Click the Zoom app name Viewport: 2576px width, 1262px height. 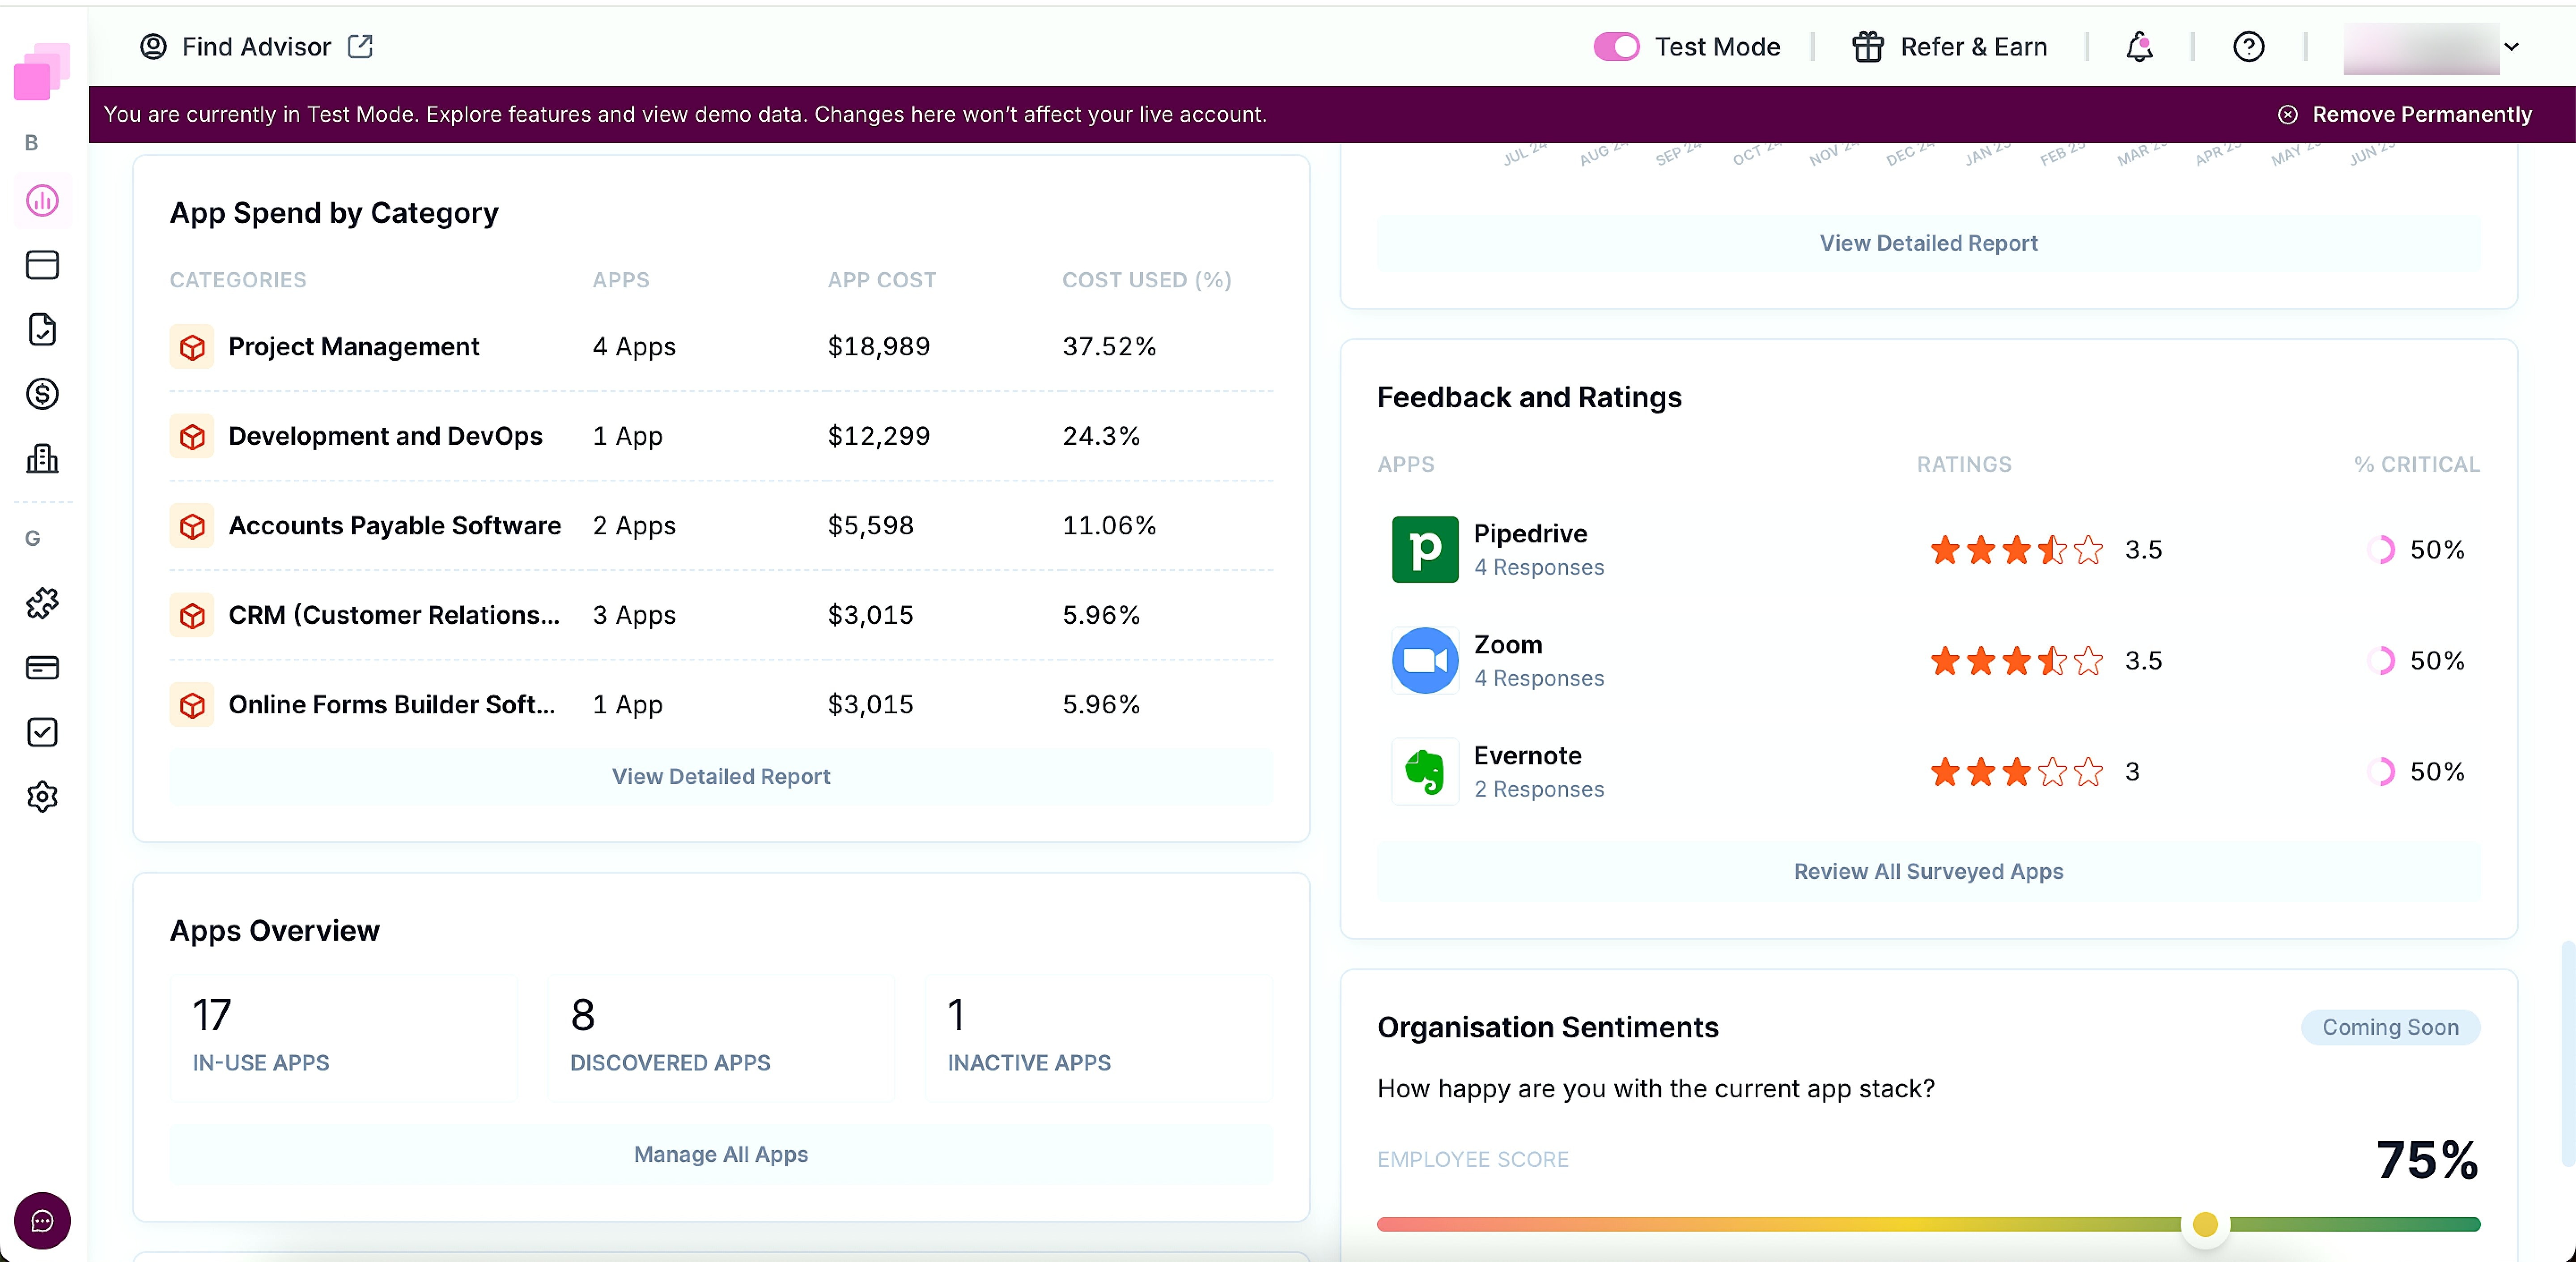click(x=1507, y=645)
